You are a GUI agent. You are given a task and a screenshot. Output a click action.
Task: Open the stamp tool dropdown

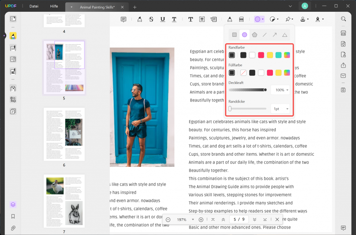[308, 19]
